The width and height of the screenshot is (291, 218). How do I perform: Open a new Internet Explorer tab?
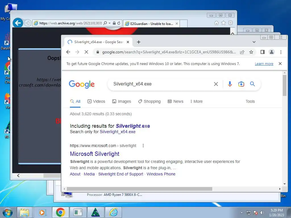[184, 24]
